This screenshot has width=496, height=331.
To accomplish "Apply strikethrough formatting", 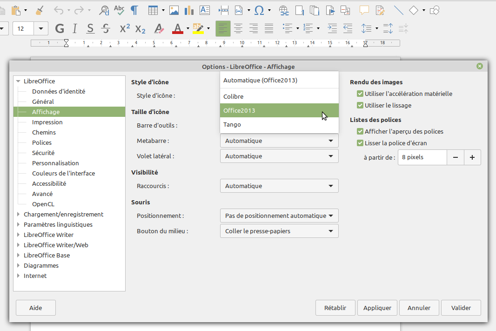I will click(x=106, y=28).
